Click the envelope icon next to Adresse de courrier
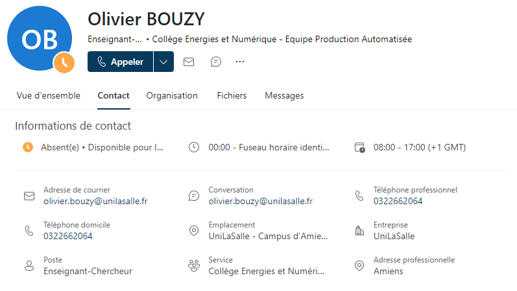Viewport: 517px width, 291px height. (x=29, y=196)
